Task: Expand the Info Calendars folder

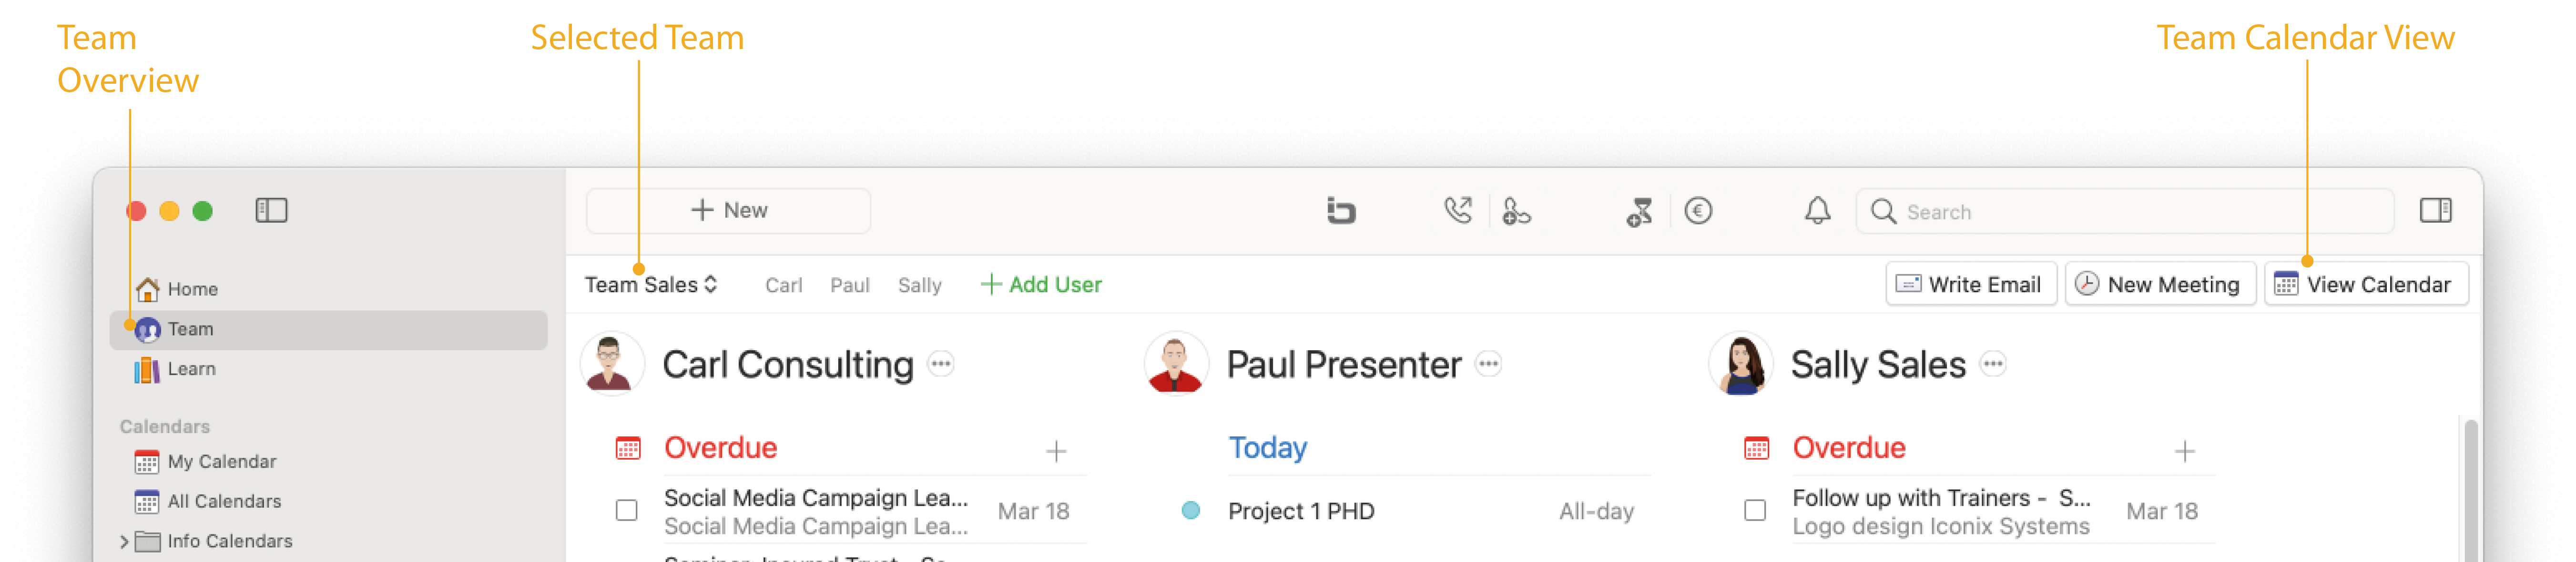Action: click(x=125, y=541)
